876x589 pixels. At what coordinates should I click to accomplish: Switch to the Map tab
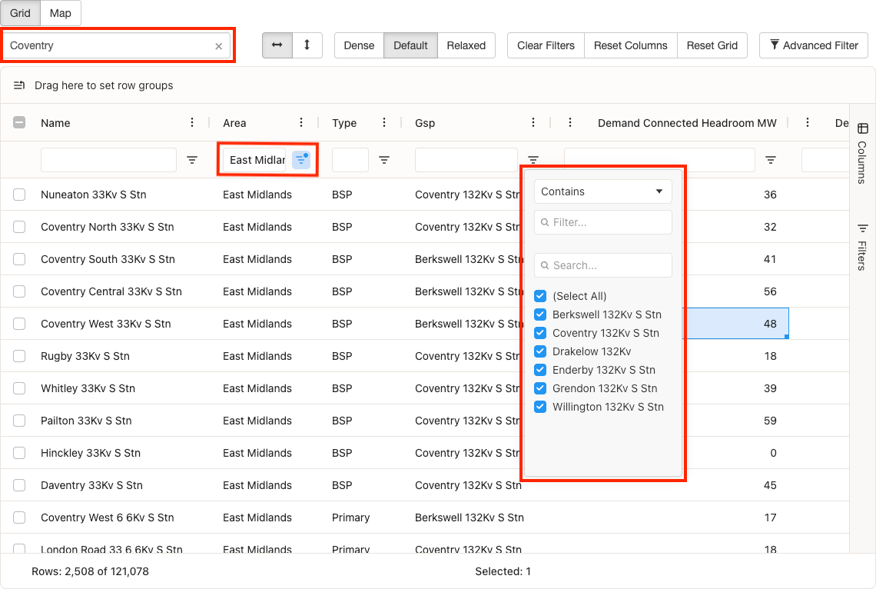tap(60, 13)
